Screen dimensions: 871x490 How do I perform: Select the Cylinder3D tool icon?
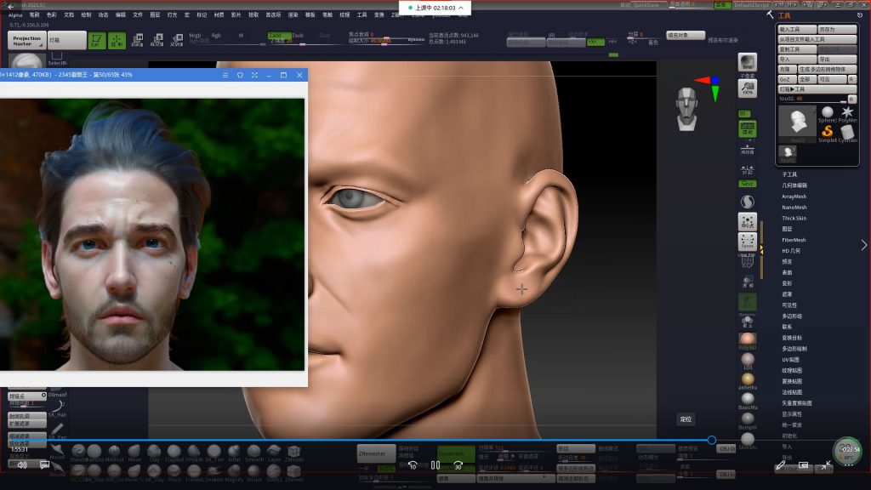pyautogui.click(x=847, y=132)
